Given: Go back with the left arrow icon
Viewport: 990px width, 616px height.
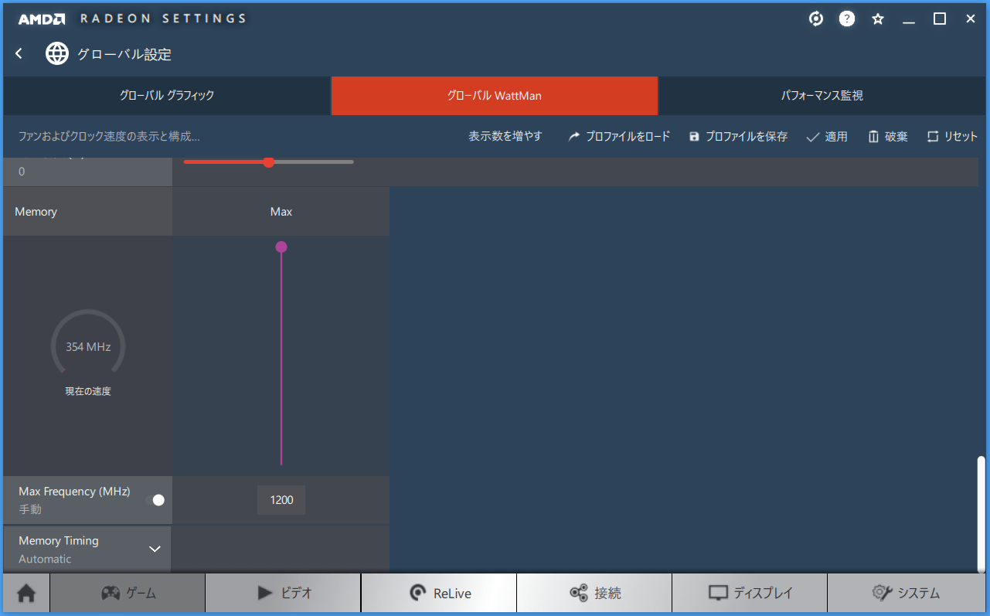Looking at the screenshot, I should [19, 53].
